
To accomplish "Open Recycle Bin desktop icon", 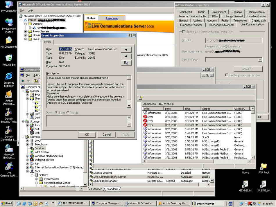I will (9, 60).
